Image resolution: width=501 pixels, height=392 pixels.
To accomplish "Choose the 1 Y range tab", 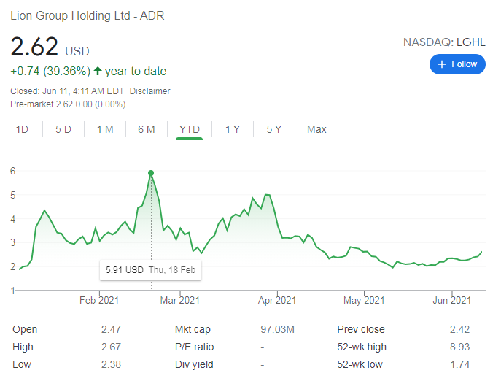I will pos(233,129).
